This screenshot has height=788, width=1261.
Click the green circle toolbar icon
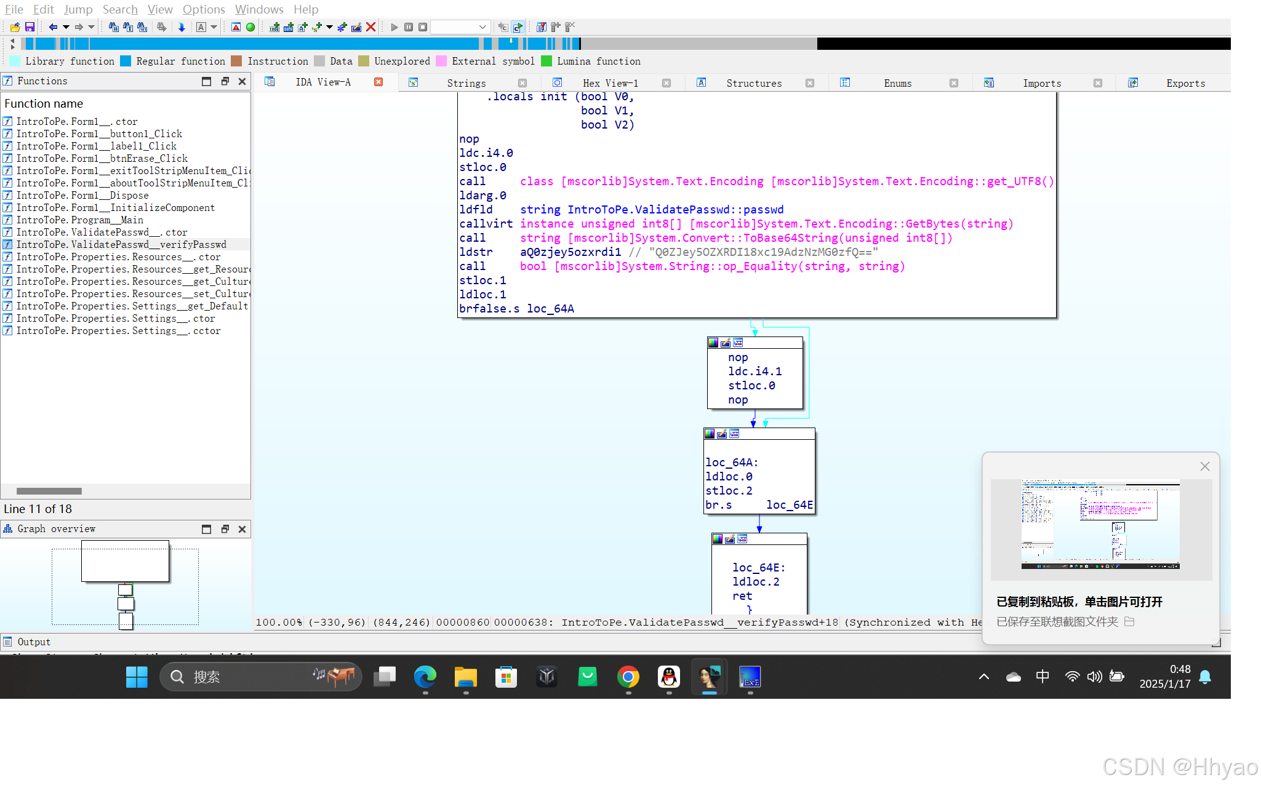pos(250,27)
